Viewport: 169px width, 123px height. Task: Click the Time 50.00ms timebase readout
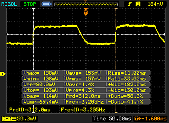click(x=112, y=119)
